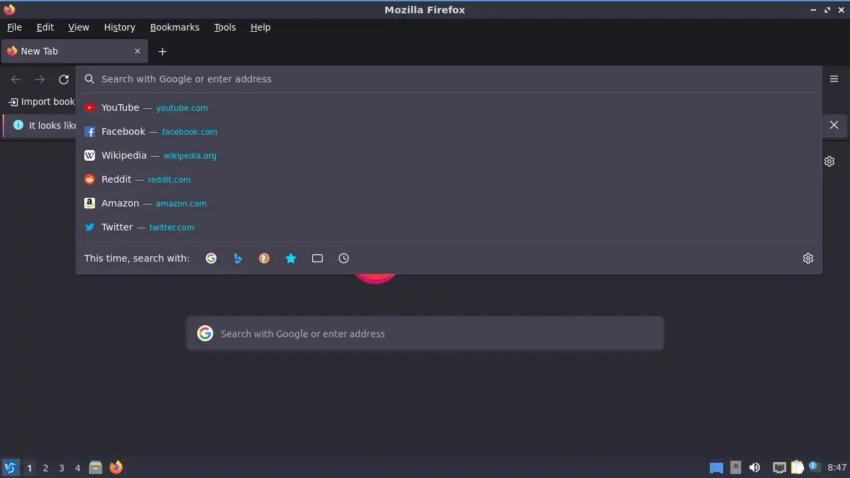This screenshot has height=478, width=850.
Task: Go back one page arrow
Action: pos(16,80)
